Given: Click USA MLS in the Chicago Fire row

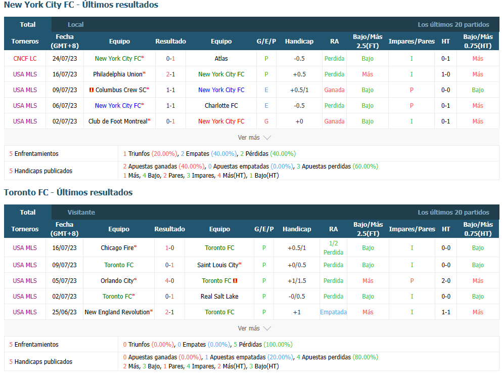Looking at the screenshot, I should [x=25, y=248].
